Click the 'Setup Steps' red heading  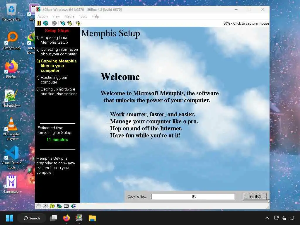pyautogui.click(x=57, y=30)
